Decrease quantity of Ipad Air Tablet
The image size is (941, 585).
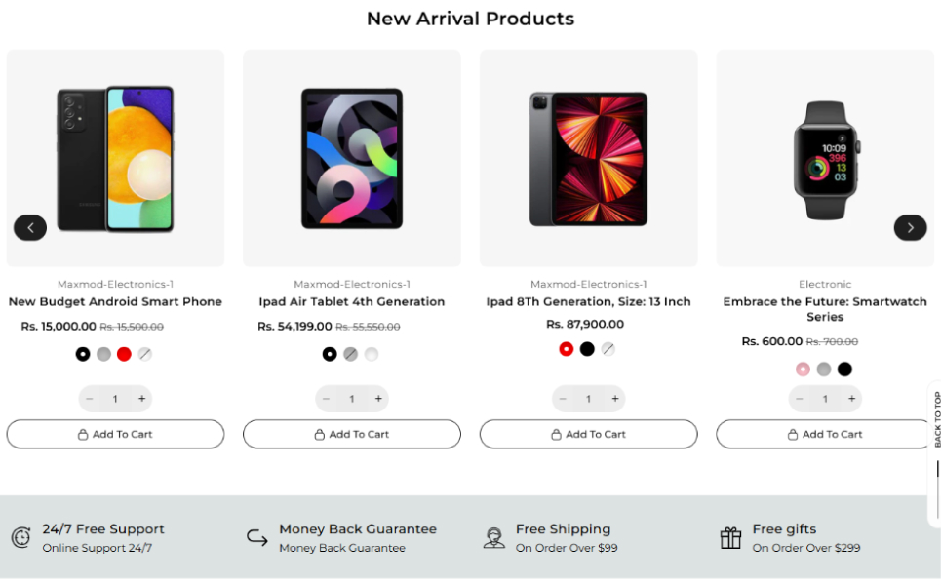click(x=326, y=399)
